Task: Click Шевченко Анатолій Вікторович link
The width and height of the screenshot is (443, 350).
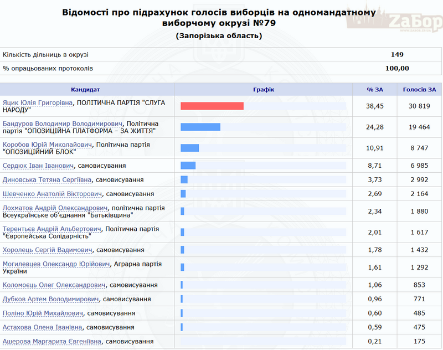Action: coord(52,194)
